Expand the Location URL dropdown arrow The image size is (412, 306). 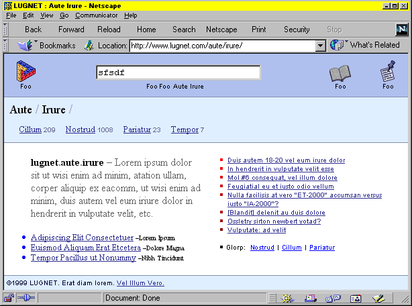tap(320, 46)
